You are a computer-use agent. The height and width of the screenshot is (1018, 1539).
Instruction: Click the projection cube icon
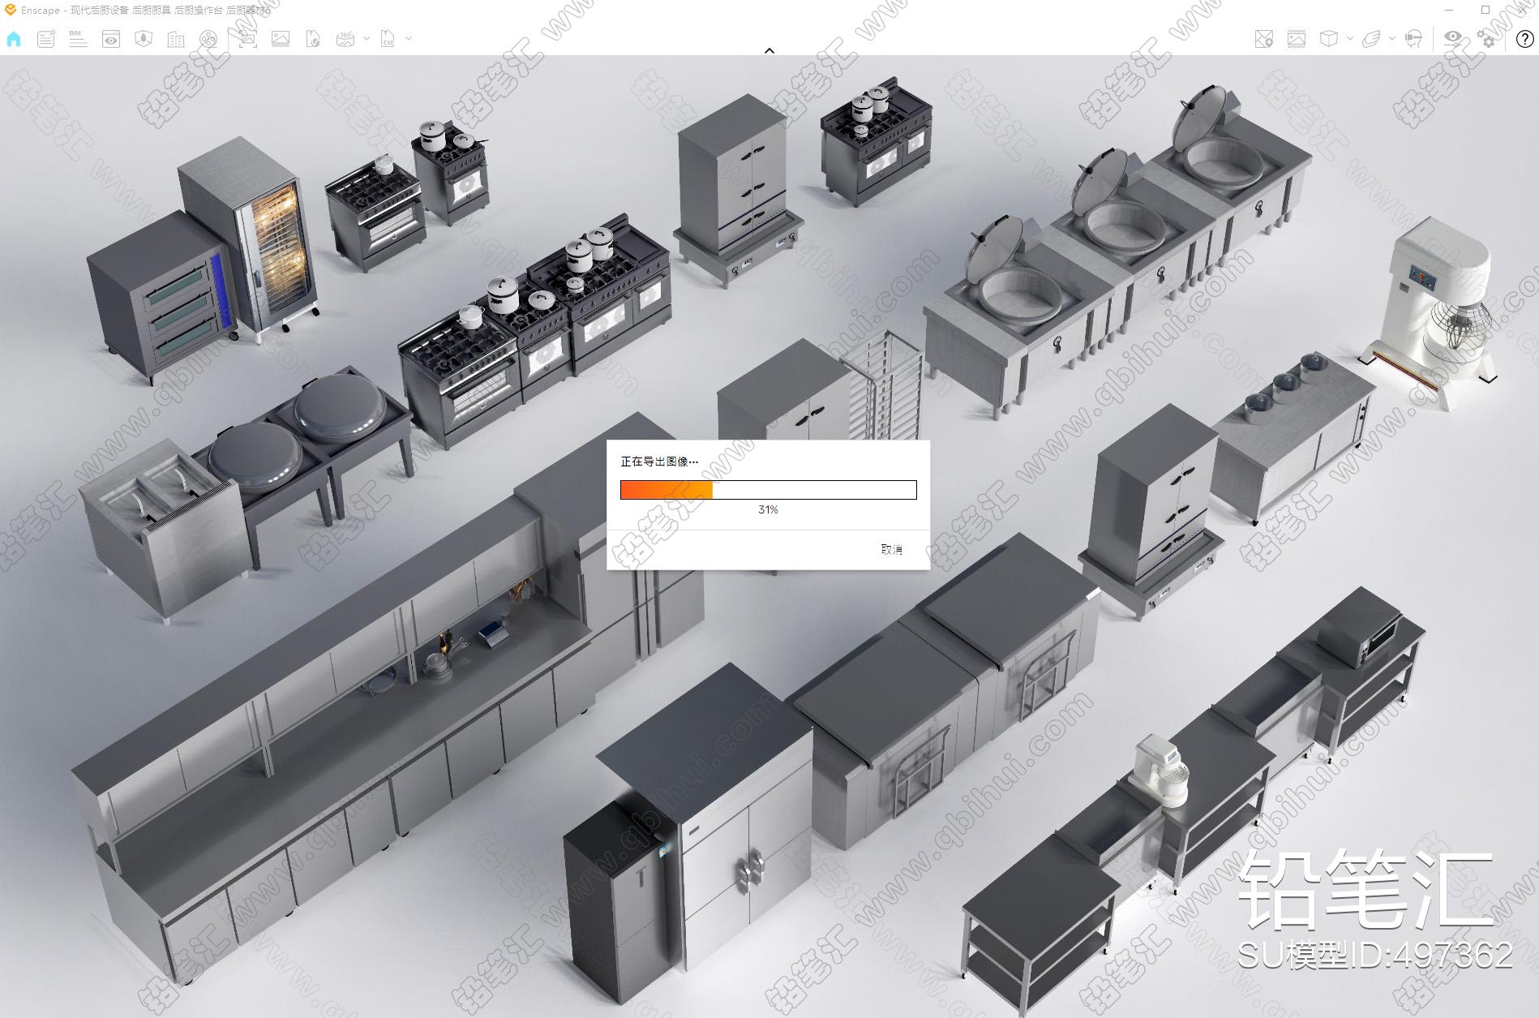pyautogui.click(x=1329, y=39)
